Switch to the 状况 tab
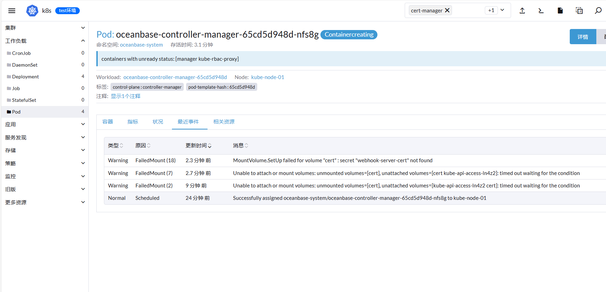This screenshot has width=606, height=292. click(158, 122)
